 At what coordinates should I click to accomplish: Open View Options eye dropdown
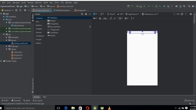pos(95,18)
